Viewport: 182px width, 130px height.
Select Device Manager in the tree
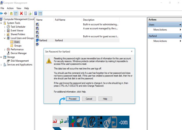(18, 53)
